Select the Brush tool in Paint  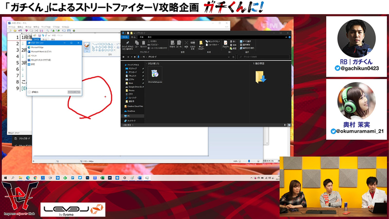tap(87, 47)
